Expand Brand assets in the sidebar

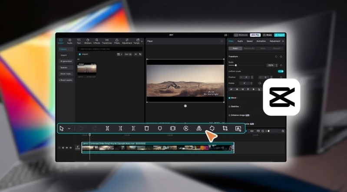click(x=66, y=80)
